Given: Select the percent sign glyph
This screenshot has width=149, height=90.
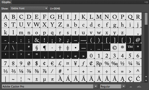Looking at the screenshot, I should [x=107, y=63].
